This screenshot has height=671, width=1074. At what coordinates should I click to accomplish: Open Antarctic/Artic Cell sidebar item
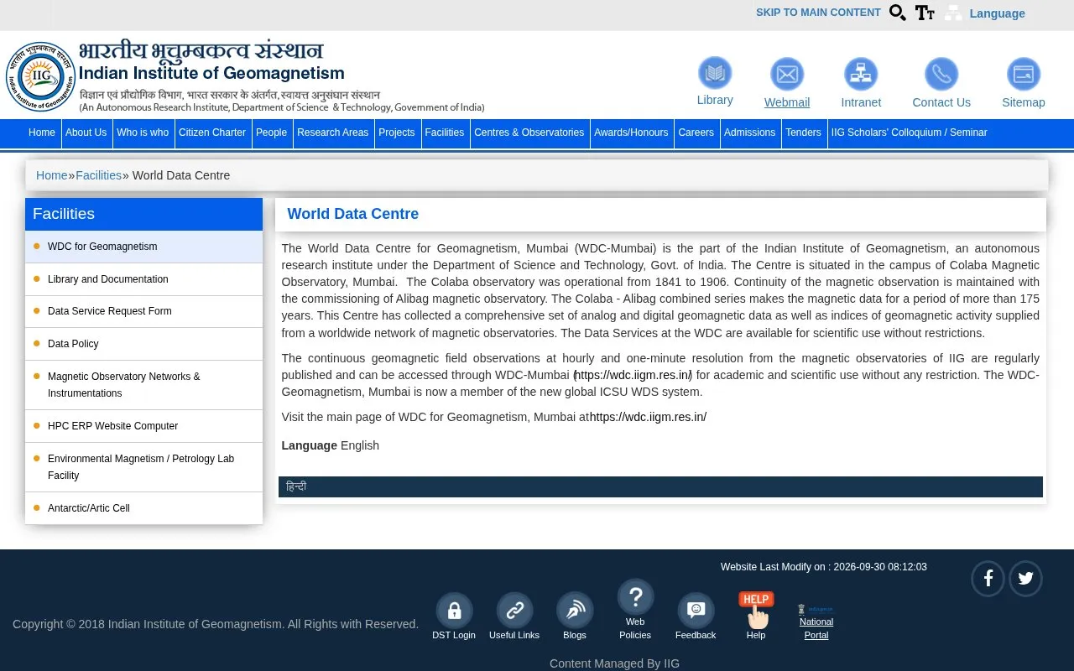(143, 508)
